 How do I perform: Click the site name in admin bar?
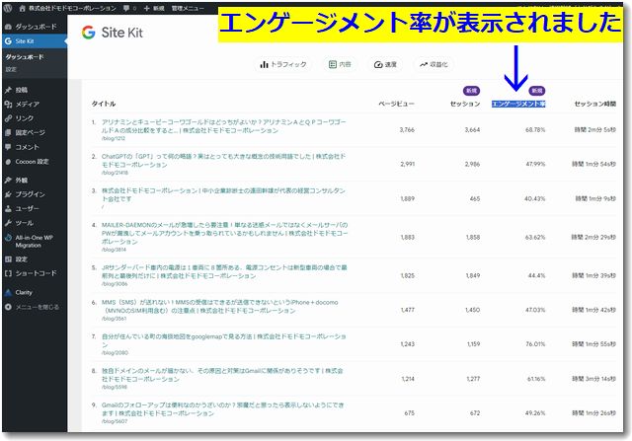click(x=72, y=8)
